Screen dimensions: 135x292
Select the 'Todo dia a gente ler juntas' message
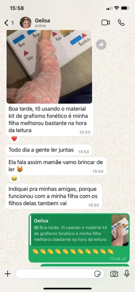pos(49,150)
